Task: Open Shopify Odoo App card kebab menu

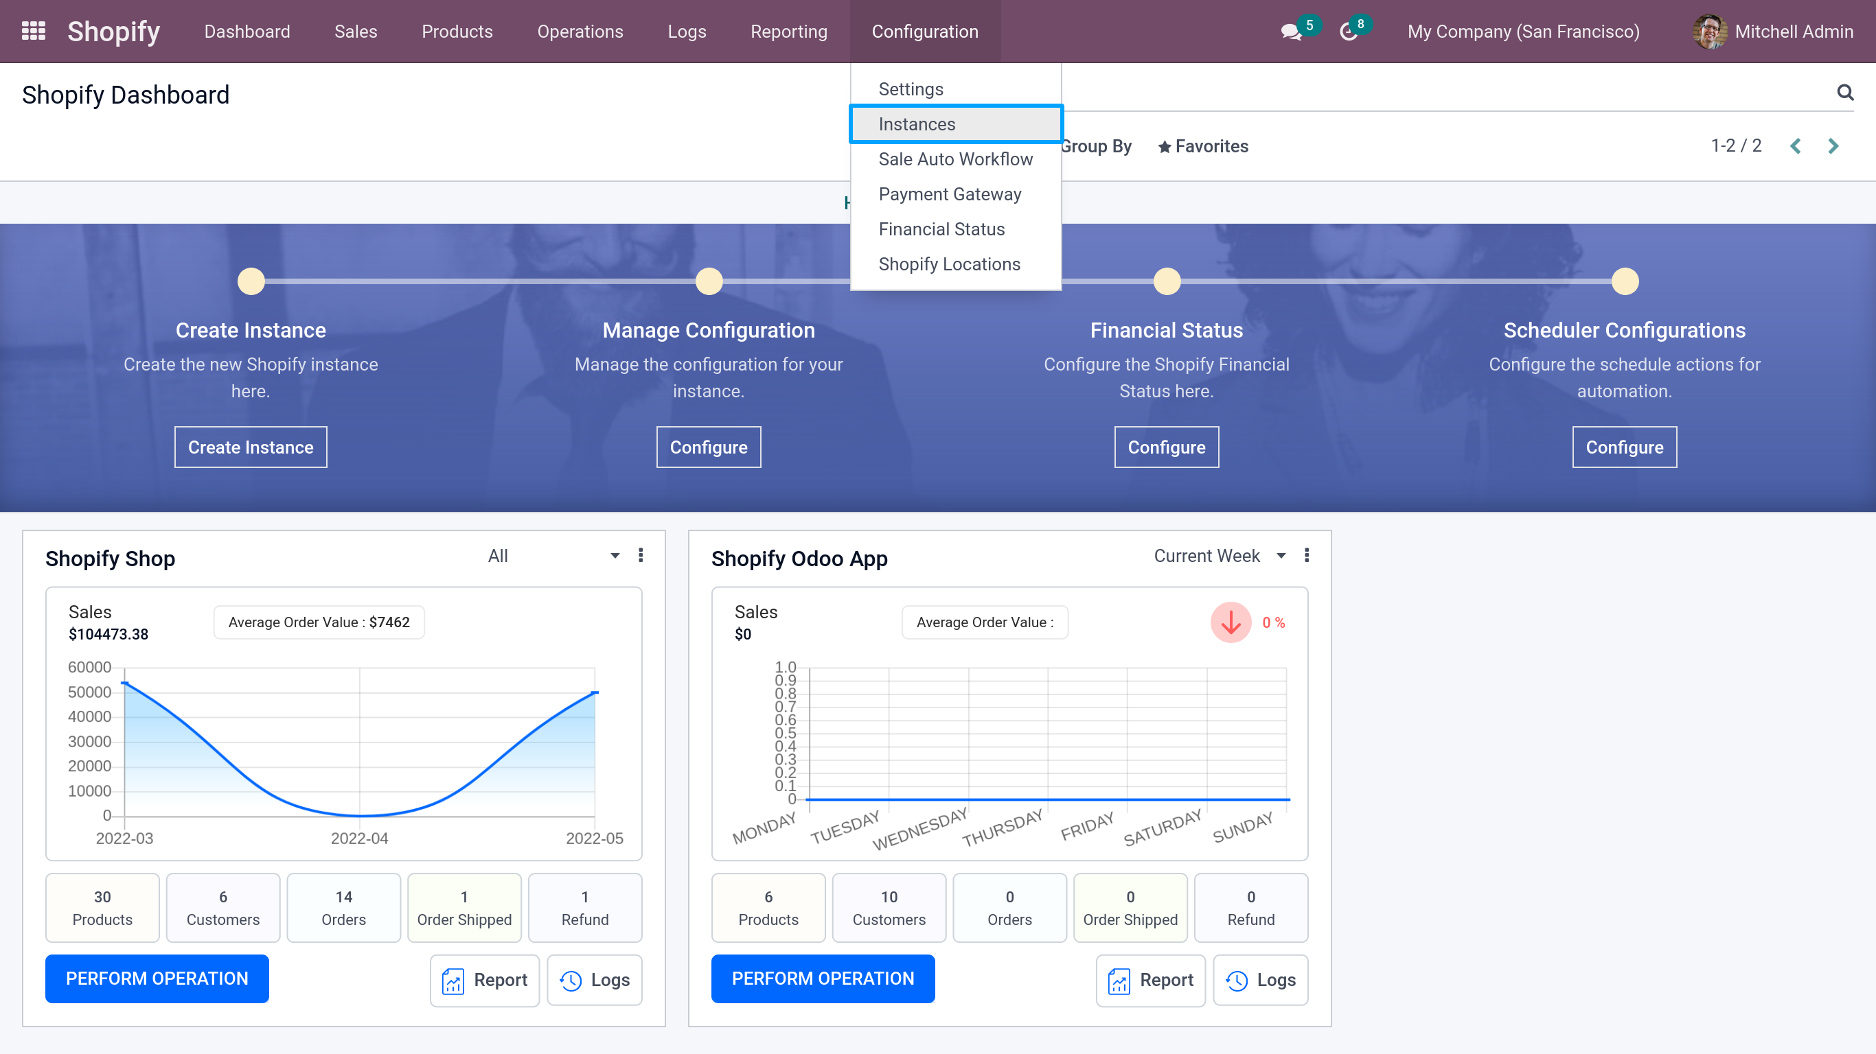Action: pos(1307,556)
